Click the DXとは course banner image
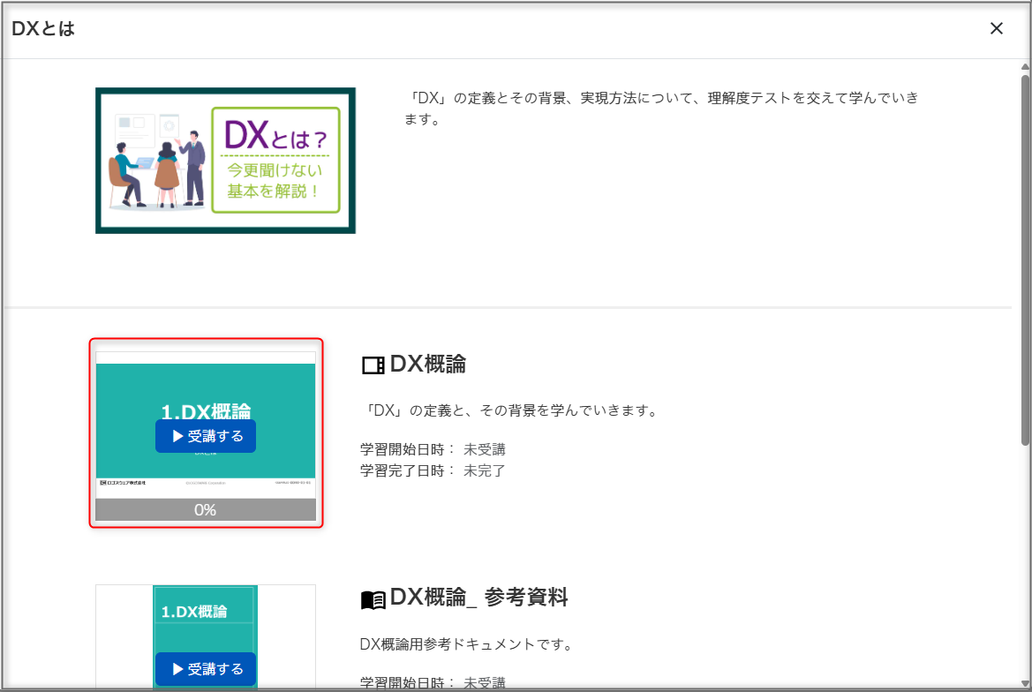1032x692 pixels. pos(226,161)
